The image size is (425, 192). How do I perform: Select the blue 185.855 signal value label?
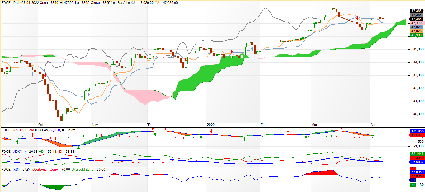click(417, 131)
